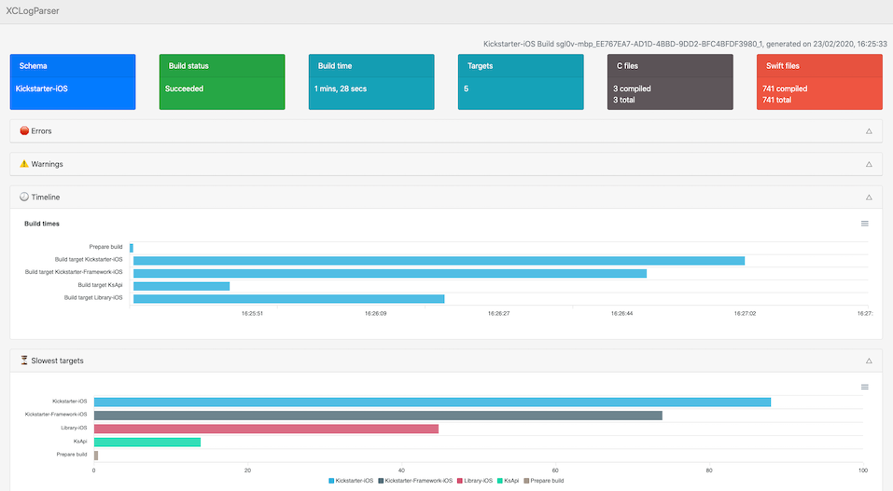Click the Build target KsApi timeline bar
Screen dimensions: 893x491
[x=181, y=286]
